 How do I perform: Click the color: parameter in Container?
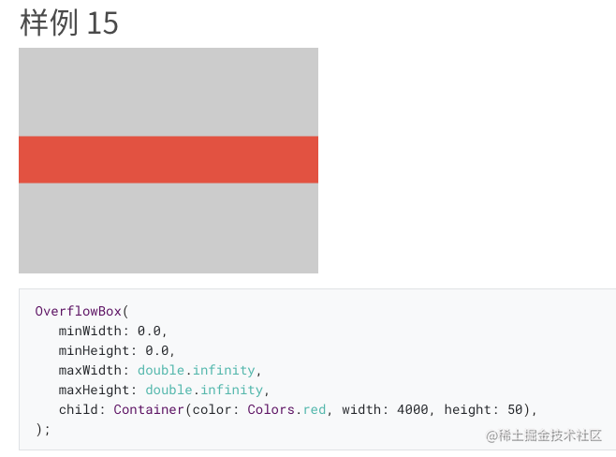215,409
